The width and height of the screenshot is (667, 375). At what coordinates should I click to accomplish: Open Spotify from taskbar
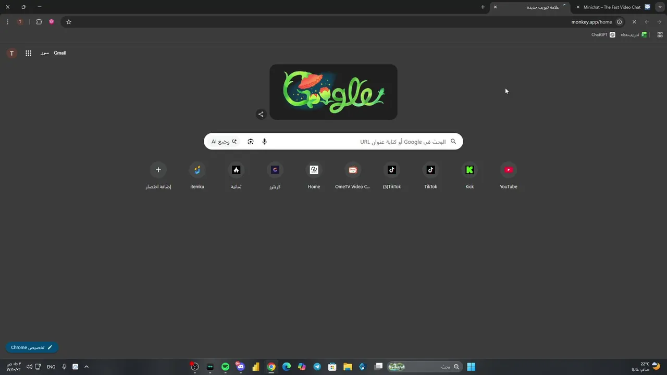[225, 367]
